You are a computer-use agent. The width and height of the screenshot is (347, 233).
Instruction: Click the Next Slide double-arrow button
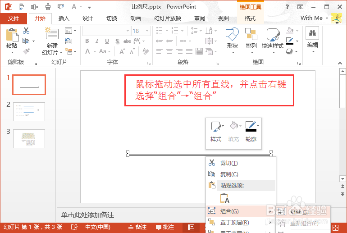click(342, 194)
